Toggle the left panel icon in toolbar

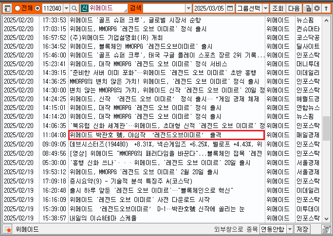(x=7, y=8)
